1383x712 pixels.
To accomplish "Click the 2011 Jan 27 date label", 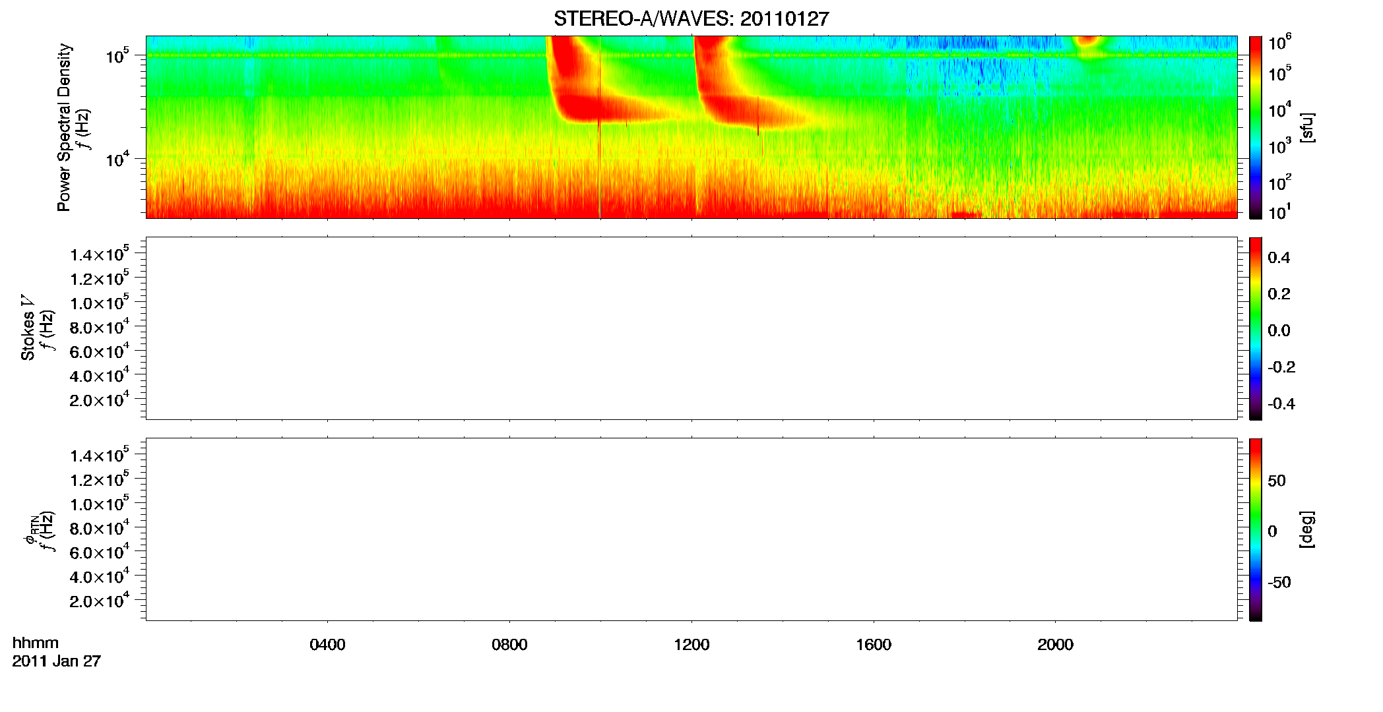I will coord(57,661).
